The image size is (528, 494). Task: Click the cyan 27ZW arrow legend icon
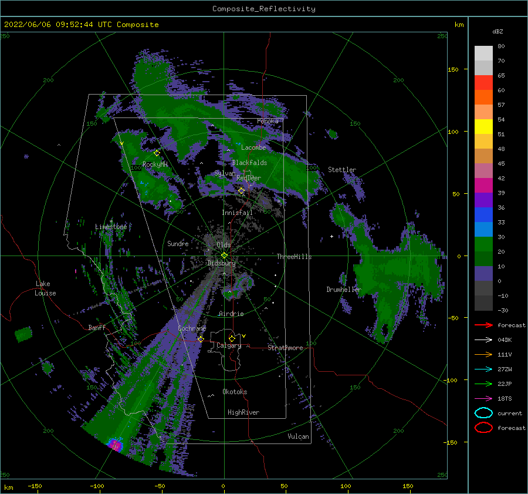tap(483, 369)
